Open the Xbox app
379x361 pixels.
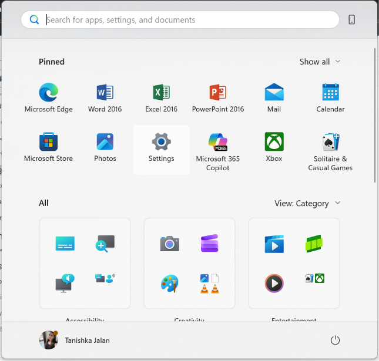tap(274, 147)
